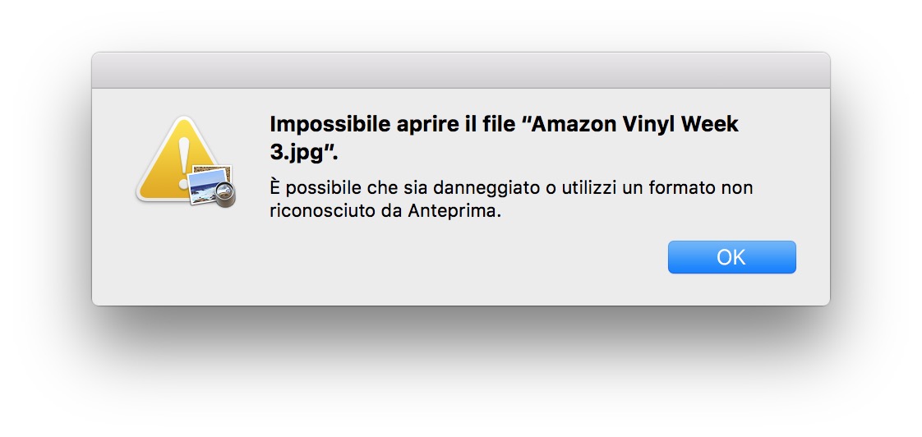Click the word "Week" in the headline
This screenshot has height=437, width=922.
click(712, 125)
